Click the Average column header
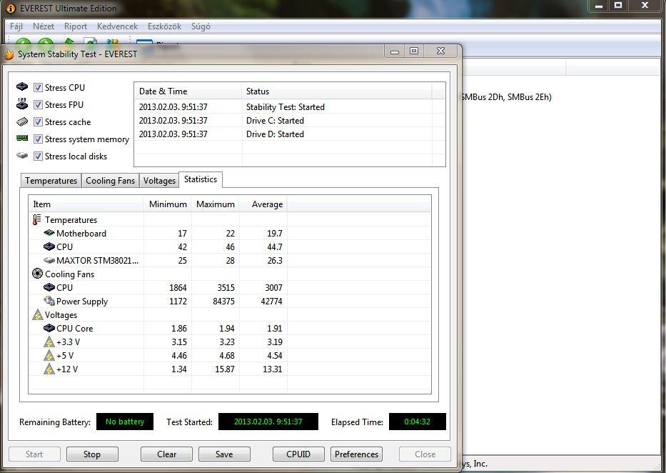The width and height of the screenshot is (666, 473). pyautogui.click(x=263, y=204)
